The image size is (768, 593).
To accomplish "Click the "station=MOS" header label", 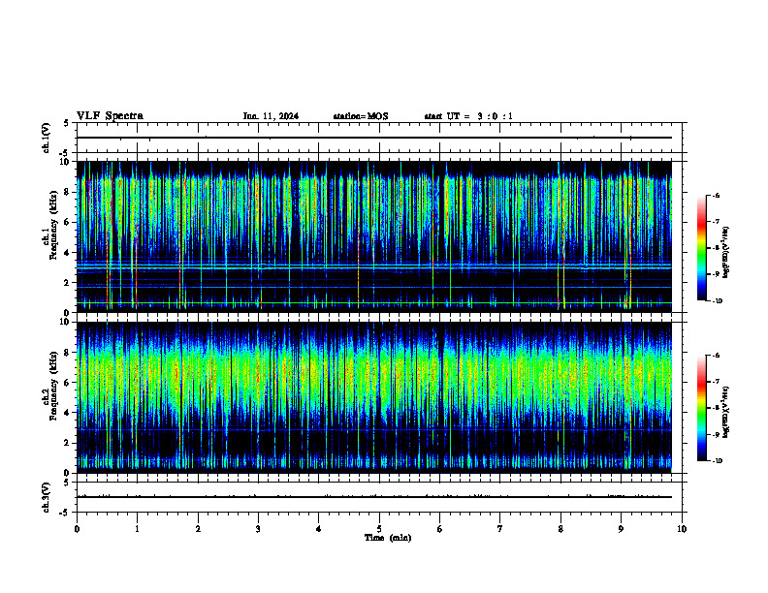I will click(x=361, y=116).
